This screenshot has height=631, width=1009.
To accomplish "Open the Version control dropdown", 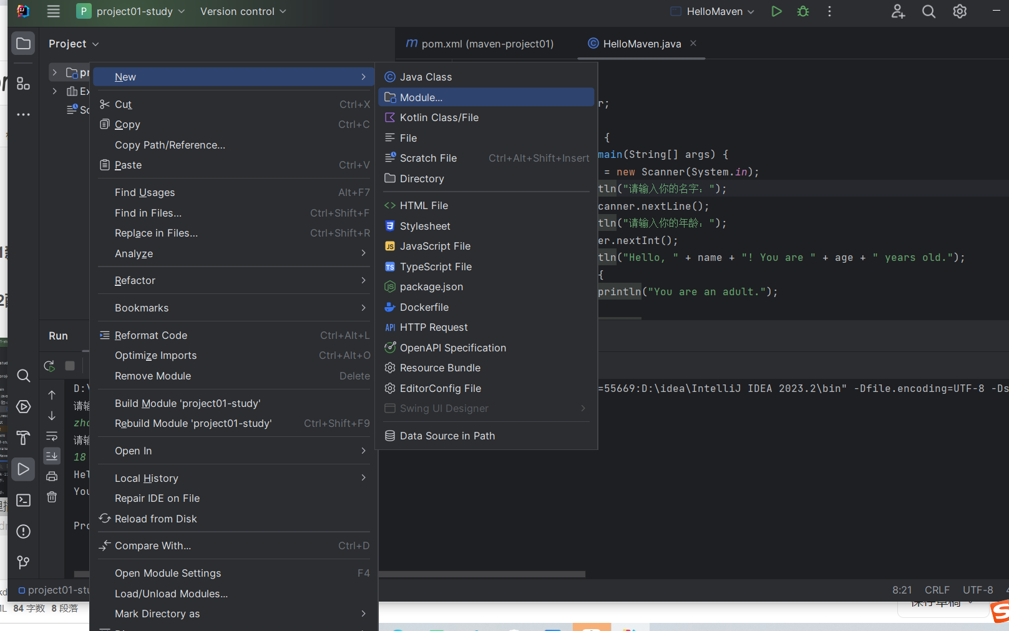I will pyautogui.click(x=243, y=11).
